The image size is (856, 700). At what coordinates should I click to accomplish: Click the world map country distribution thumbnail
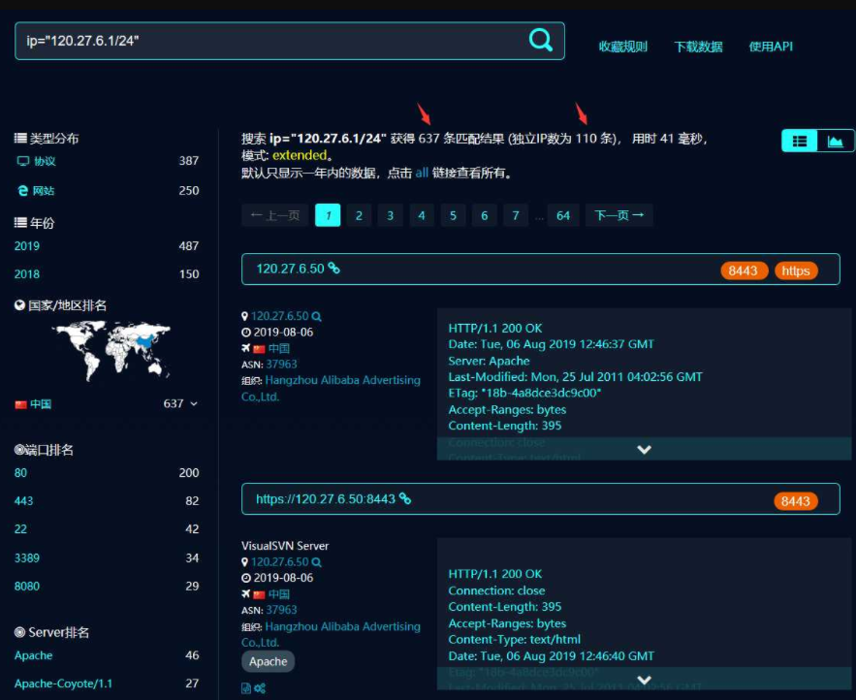[x=111, y=351]
